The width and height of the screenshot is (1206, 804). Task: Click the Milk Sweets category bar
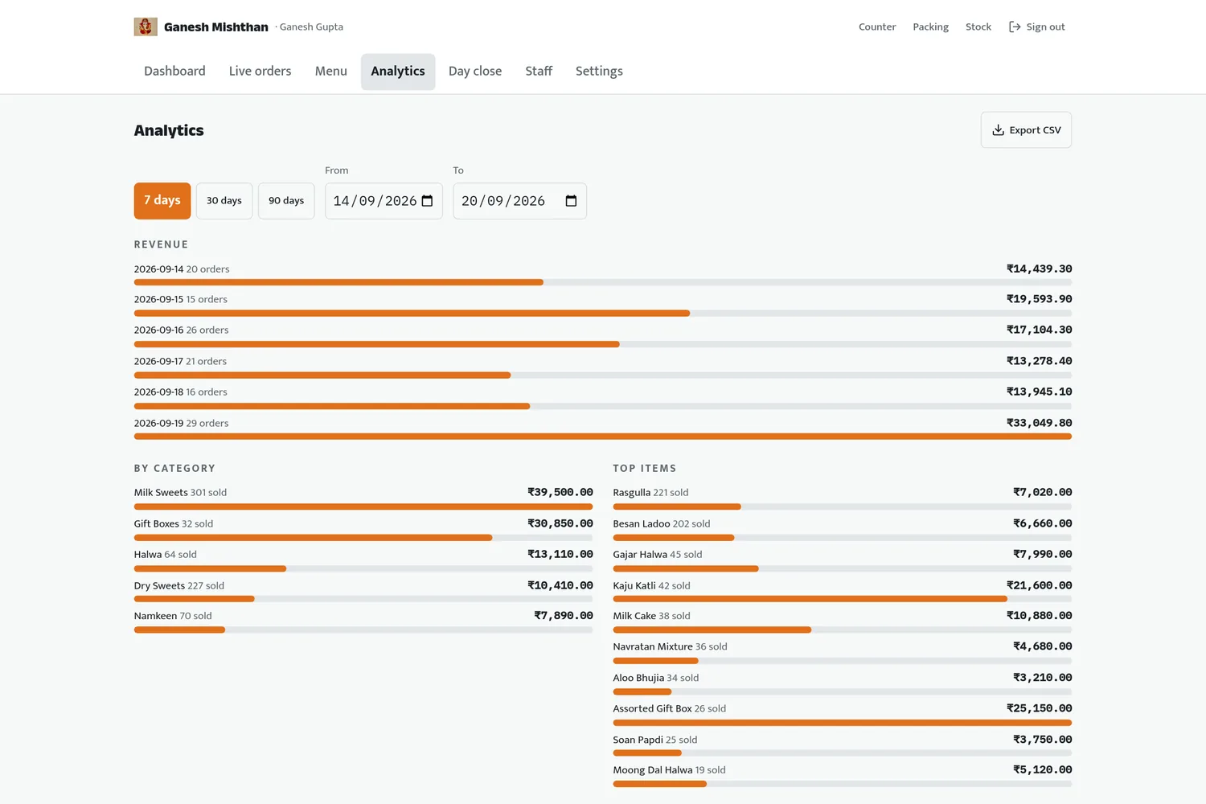(363, 507)
